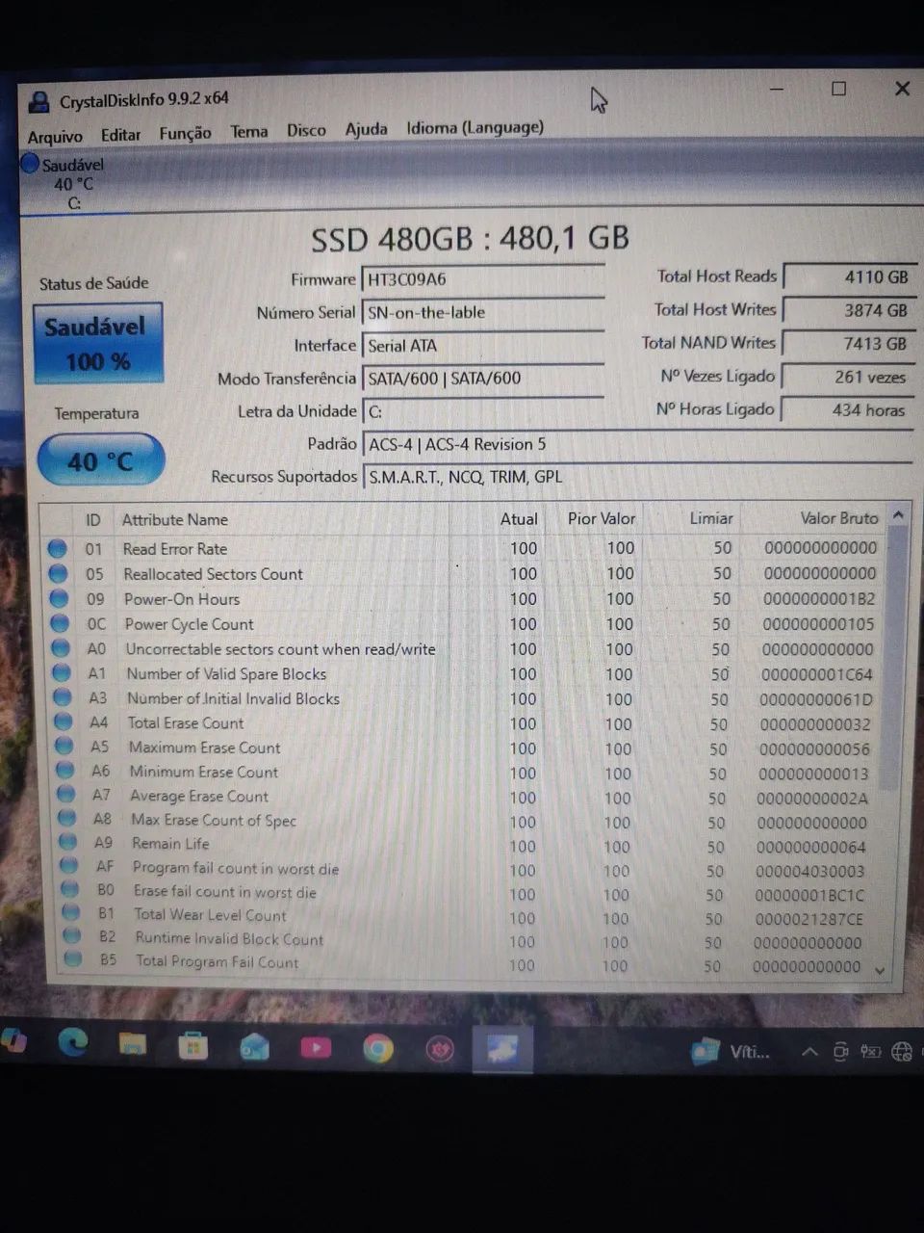Screen dimensions: 924x1233
Task: Click status icon of Total Wear Level Count row
Action: tap(71, 911)
